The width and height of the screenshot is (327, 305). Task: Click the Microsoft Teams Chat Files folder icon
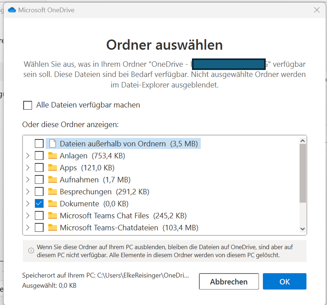(53, 215)
